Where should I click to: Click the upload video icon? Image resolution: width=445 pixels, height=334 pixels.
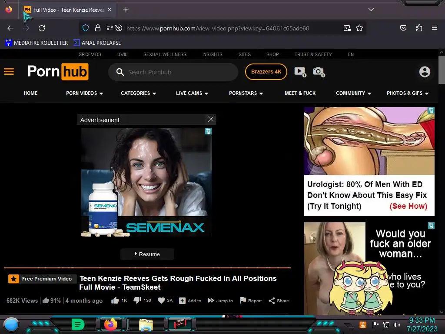pyautogui.click(x=300, y=72)
